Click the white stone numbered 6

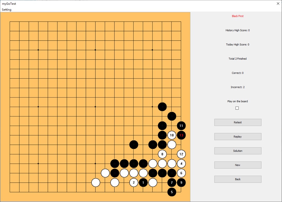click(181, 173)
